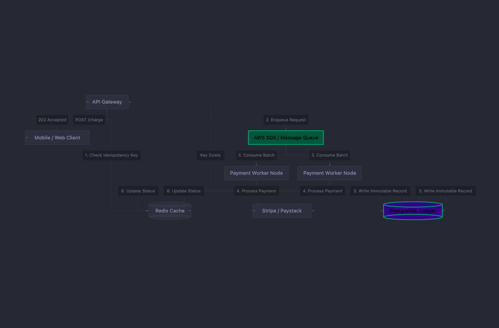
Task: Click the Redis Cache database cylinder
Action: point(170,211)
